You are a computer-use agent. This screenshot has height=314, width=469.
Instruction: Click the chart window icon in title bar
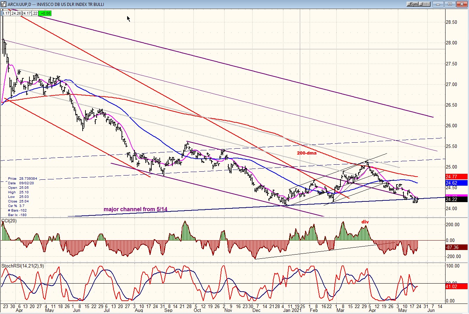[x=4, y=4]
